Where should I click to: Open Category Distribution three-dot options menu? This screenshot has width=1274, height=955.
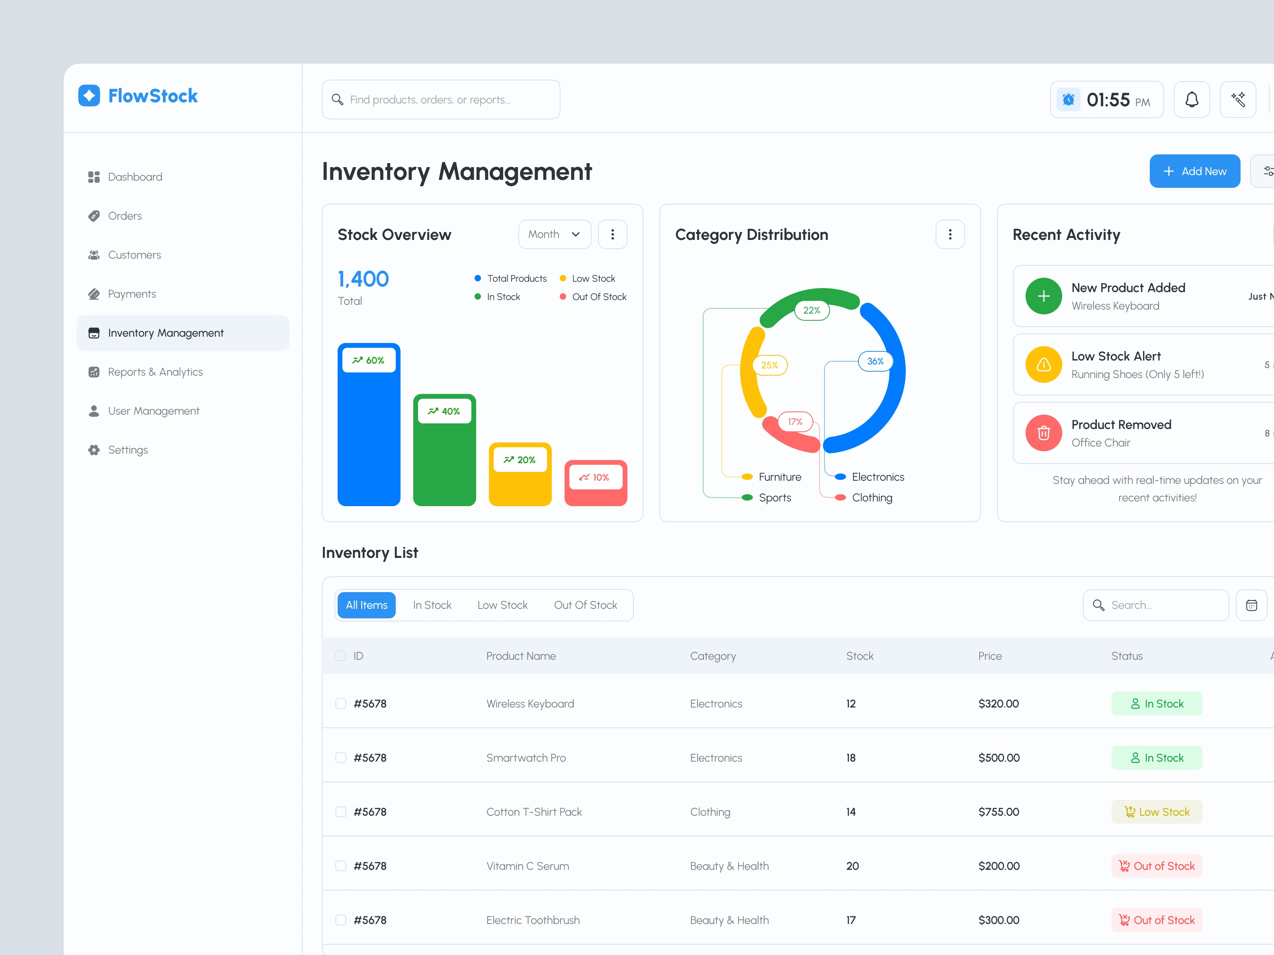[950, 234]
